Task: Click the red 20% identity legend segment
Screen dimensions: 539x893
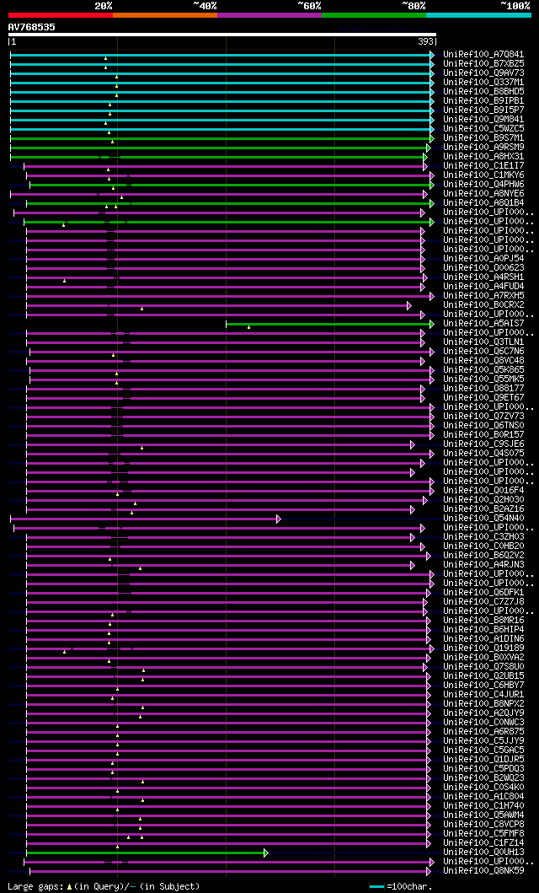Action: point(61,15)
